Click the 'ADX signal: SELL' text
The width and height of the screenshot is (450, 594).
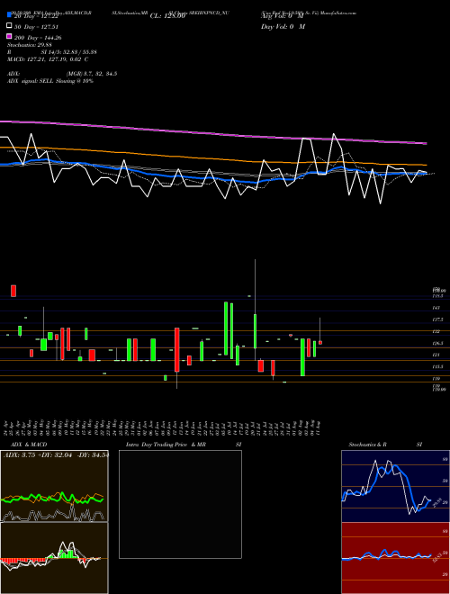31,81
